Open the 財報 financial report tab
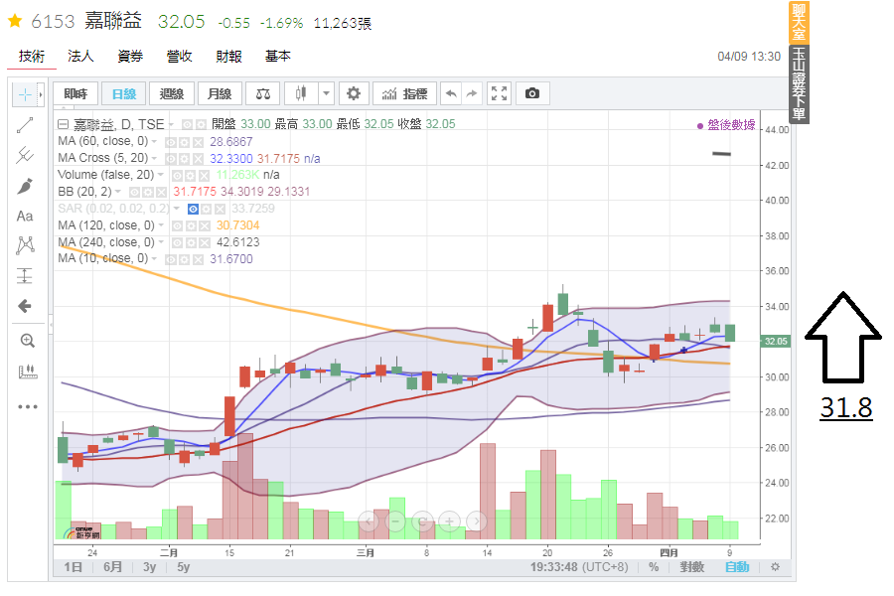This screenshot has height=596, width=894. 228,56
